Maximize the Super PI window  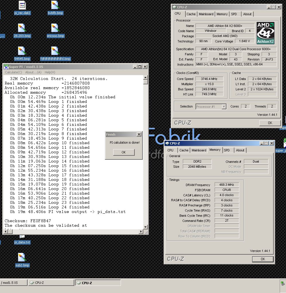click(140, 67)
